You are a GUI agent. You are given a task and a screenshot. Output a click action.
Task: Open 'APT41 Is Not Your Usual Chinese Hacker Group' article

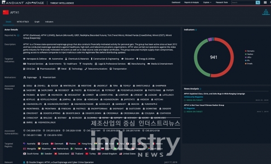point(204,105)
